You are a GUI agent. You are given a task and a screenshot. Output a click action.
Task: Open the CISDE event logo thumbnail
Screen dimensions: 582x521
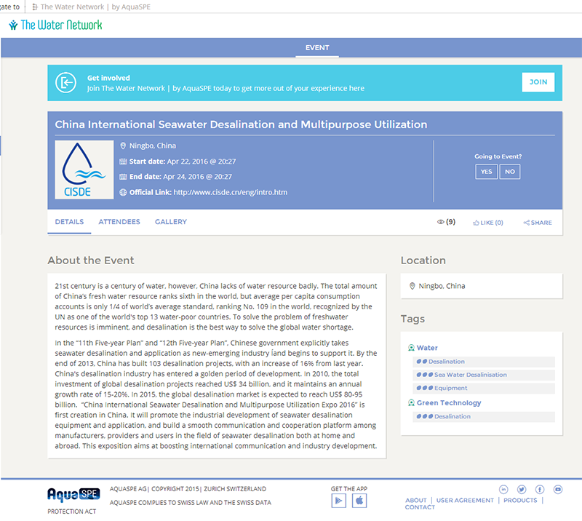point(84,170)
